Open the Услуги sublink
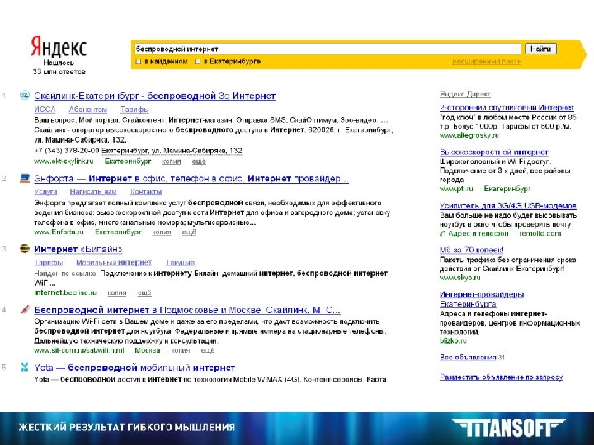The height and width of the screenshot is (445, 594). point(45,192)
